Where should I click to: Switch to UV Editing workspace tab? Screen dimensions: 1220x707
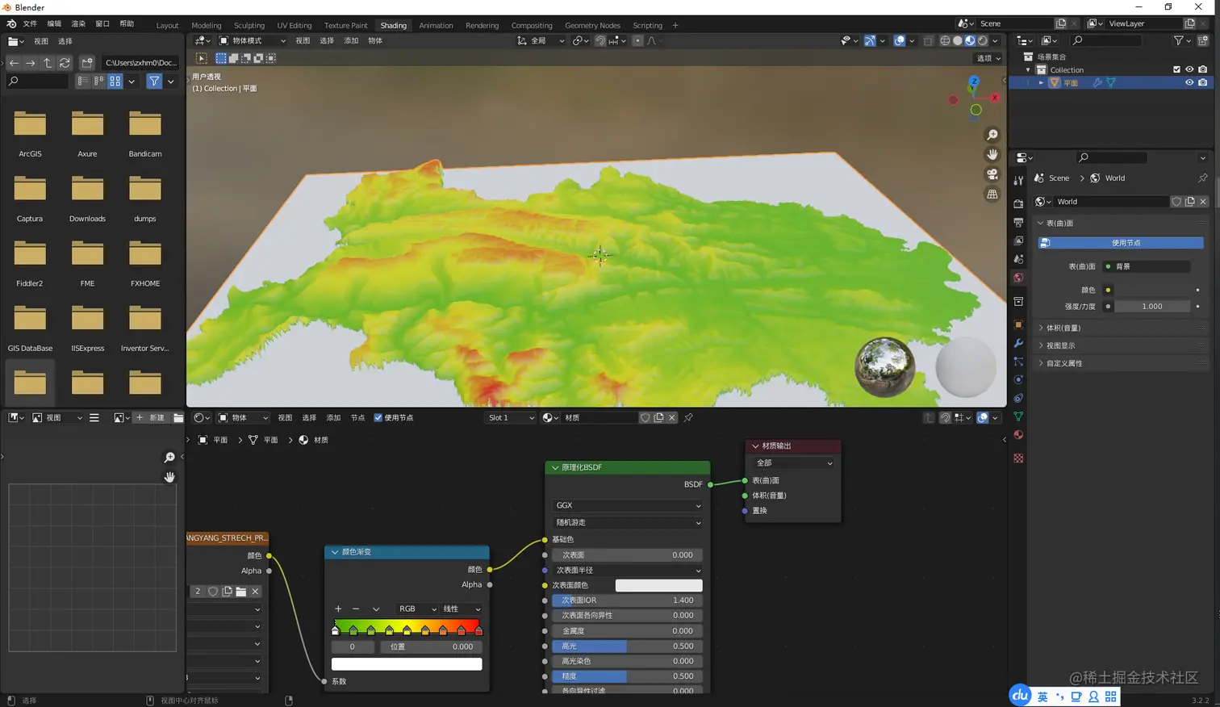[x=295, y=25]
